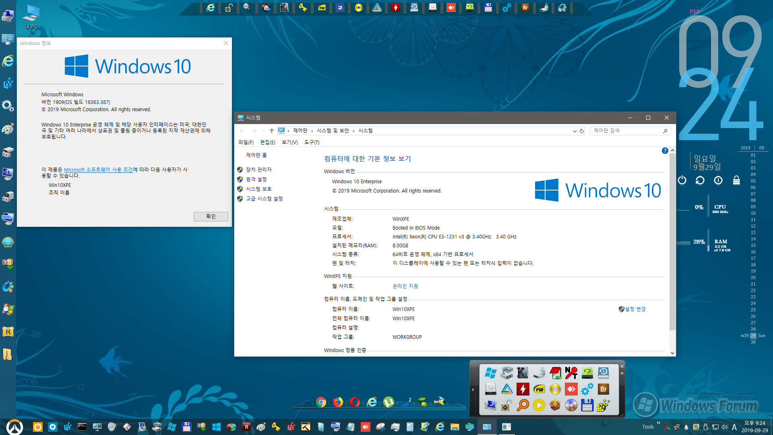
Task: Expand the address bar history dropdown
Action: pyautogui.click(x=575, y=131)
